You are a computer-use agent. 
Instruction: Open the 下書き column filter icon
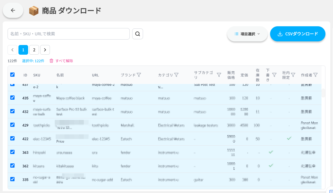click(x=274, y=75)
